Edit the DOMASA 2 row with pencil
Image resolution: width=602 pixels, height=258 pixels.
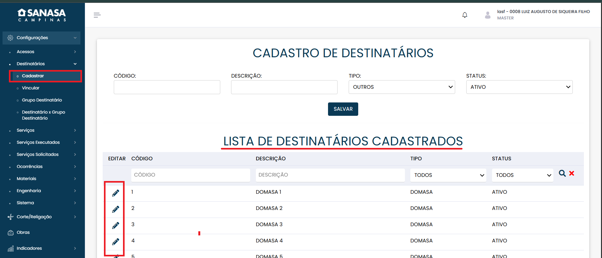116,209
